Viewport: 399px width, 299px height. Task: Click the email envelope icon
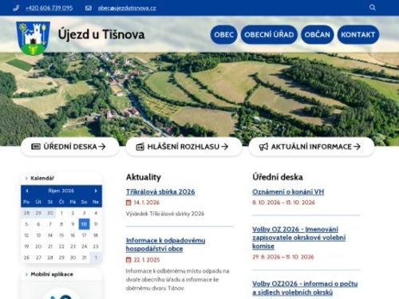click(x=89, y=8)
